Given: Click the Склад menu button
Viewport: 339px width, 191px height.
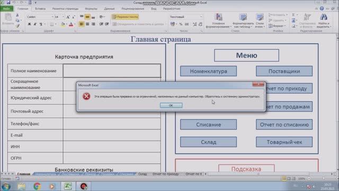Looking at the screenshot, I should (x=208, y=142).
